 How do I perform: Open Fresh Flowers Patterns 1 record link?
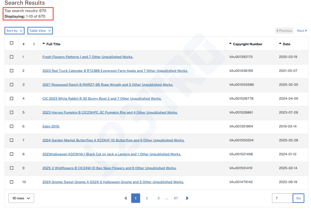tap(88, 57)
